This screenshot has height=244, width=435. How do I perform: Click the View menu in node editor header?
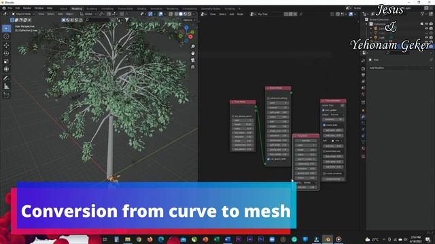click(213, 14)
